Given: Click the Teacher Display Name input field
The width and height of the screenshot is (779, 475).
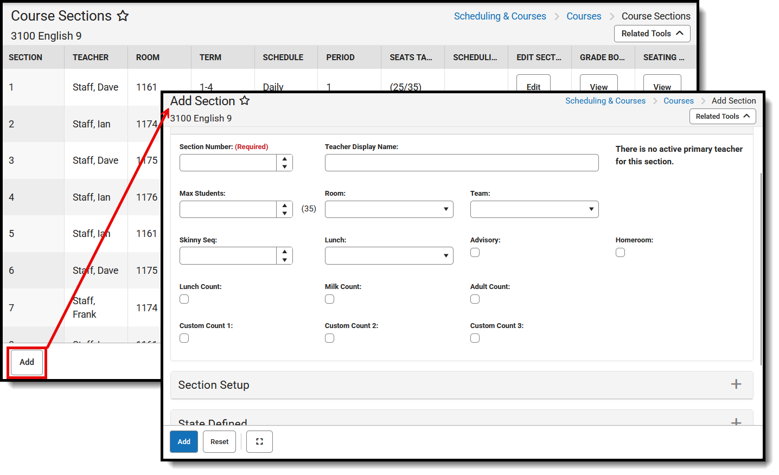Looking at the screenshot, I should 462,162.
